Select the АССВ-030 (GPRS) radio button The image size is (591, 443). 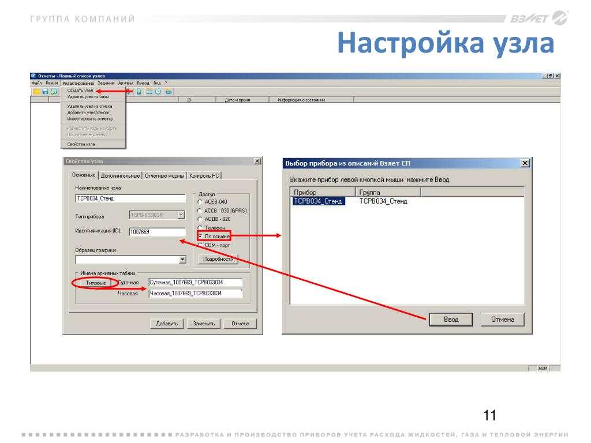coord(200,211)
